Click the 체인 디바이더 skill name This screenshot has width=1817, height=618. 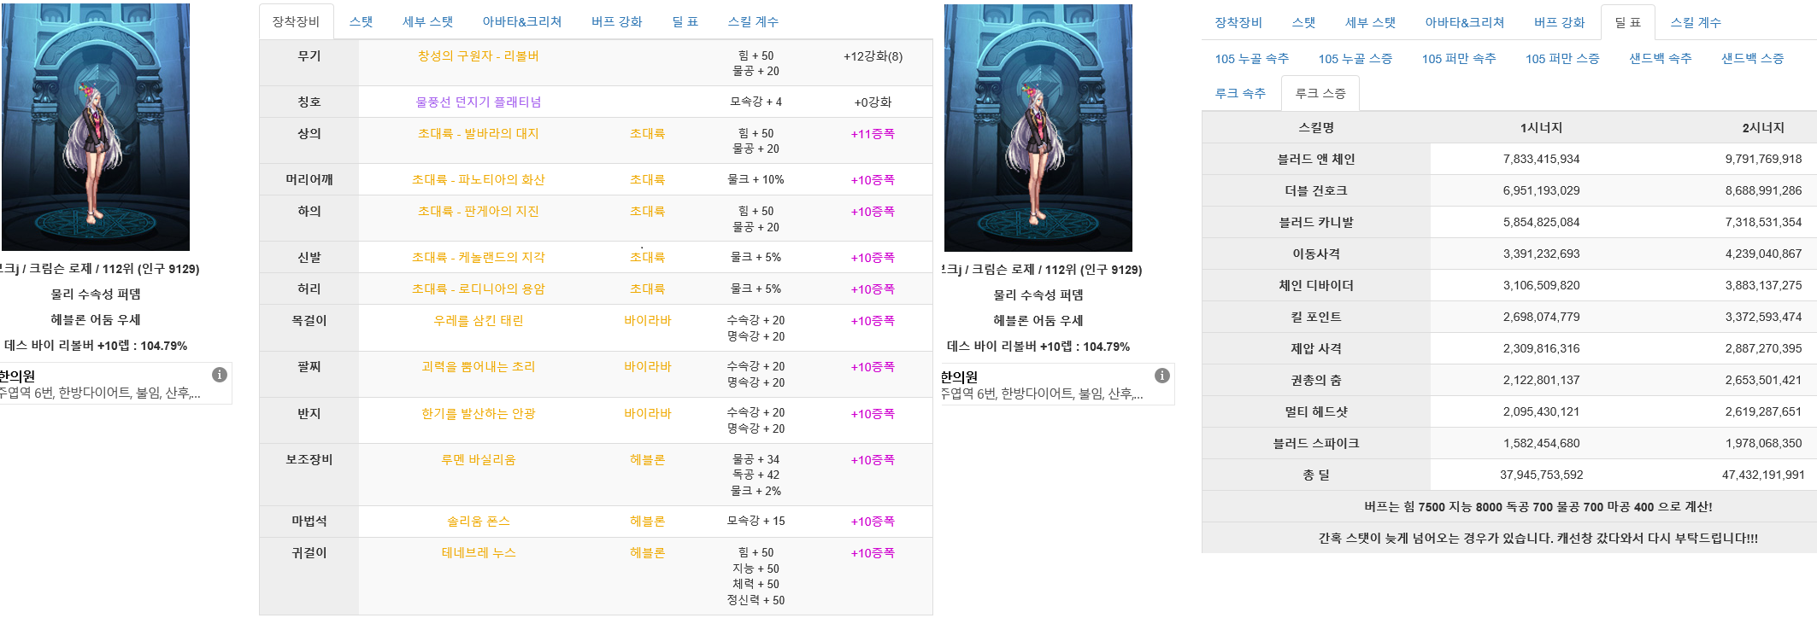tap(1316, 285)
